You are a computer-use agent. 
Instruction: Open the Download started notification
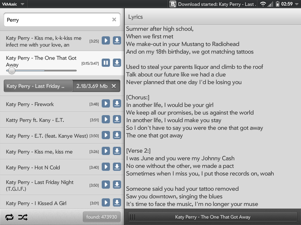click(213, 4)
